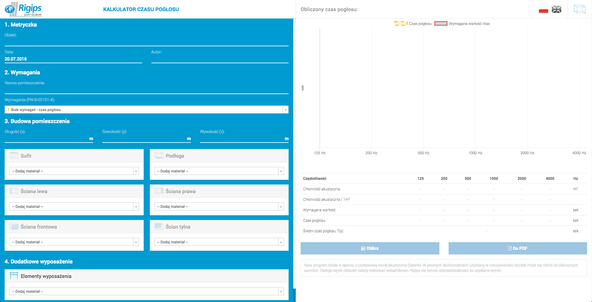592x302 pixels.
Task: Click the Oblicz calculate button
Action: (x=370, y=248)
